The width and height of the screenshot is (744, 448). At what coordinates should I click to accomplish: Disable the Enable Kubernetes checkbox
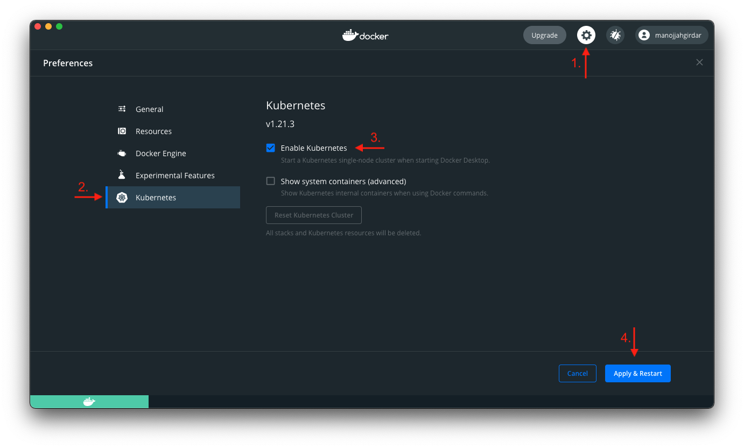pos(271,148)
